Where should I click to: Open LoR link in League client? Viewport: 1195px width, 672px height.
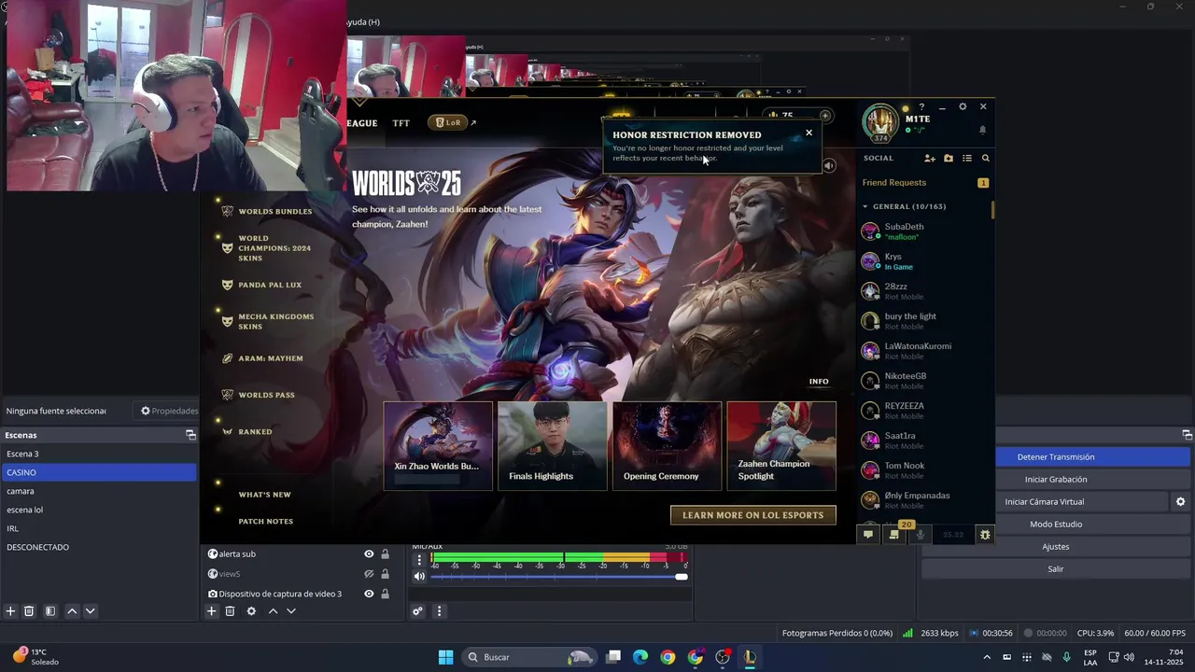coord(452,122)
